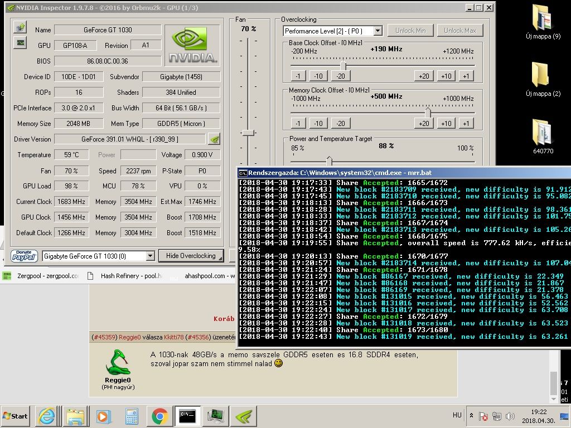This screenshot has height=428, width=571.
Task: Click Kkitti78 user link in post header
Action: 174,337
